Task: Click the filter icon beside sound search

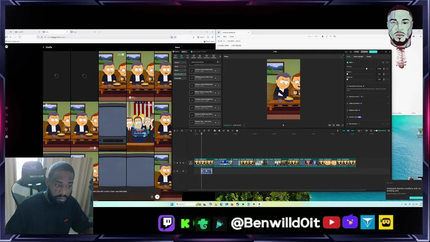Action: (x=218, y=62)
